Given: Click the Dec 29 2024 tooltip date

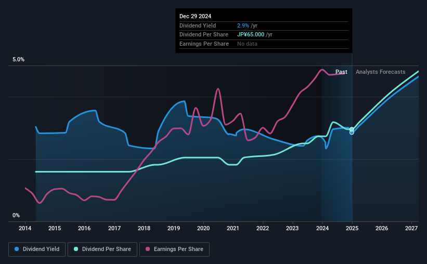Looking at the screenshot, I should click(195, 16).
